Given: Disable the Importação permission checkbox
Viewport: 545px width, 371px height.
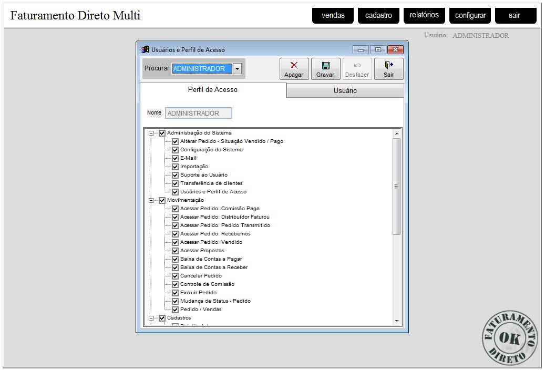Looking at the screenshot, I should [176, 167].
